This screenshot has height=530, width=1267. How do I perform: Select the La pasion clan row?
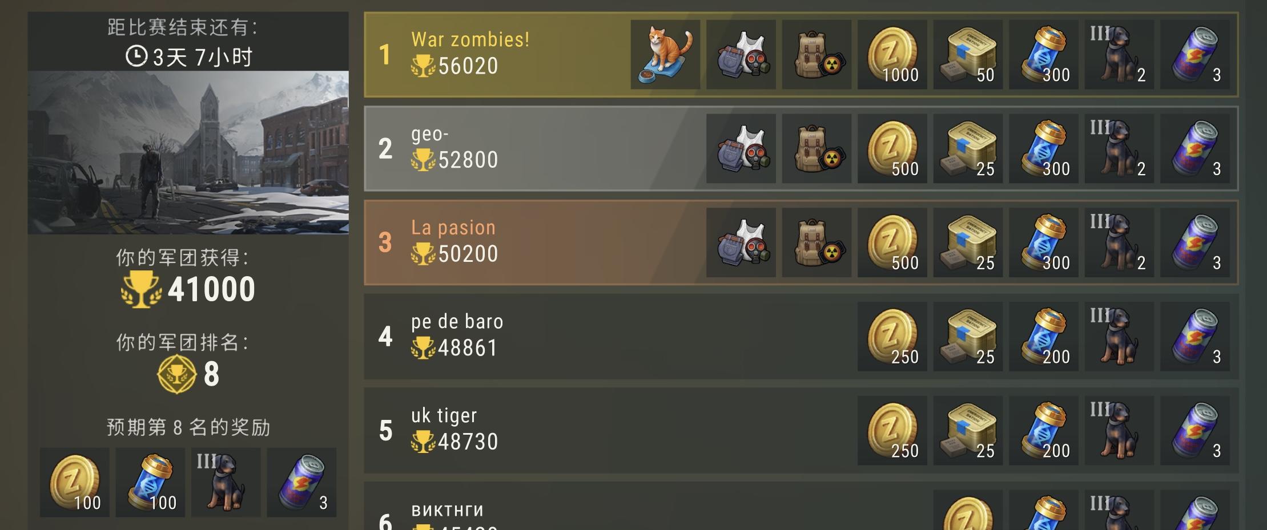tap(801, 242)
